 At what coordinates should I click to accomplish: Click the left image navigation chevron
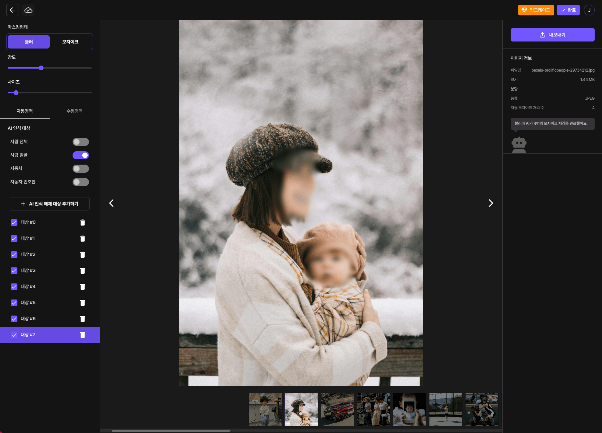pyautogui.click(x=111, y=203)
